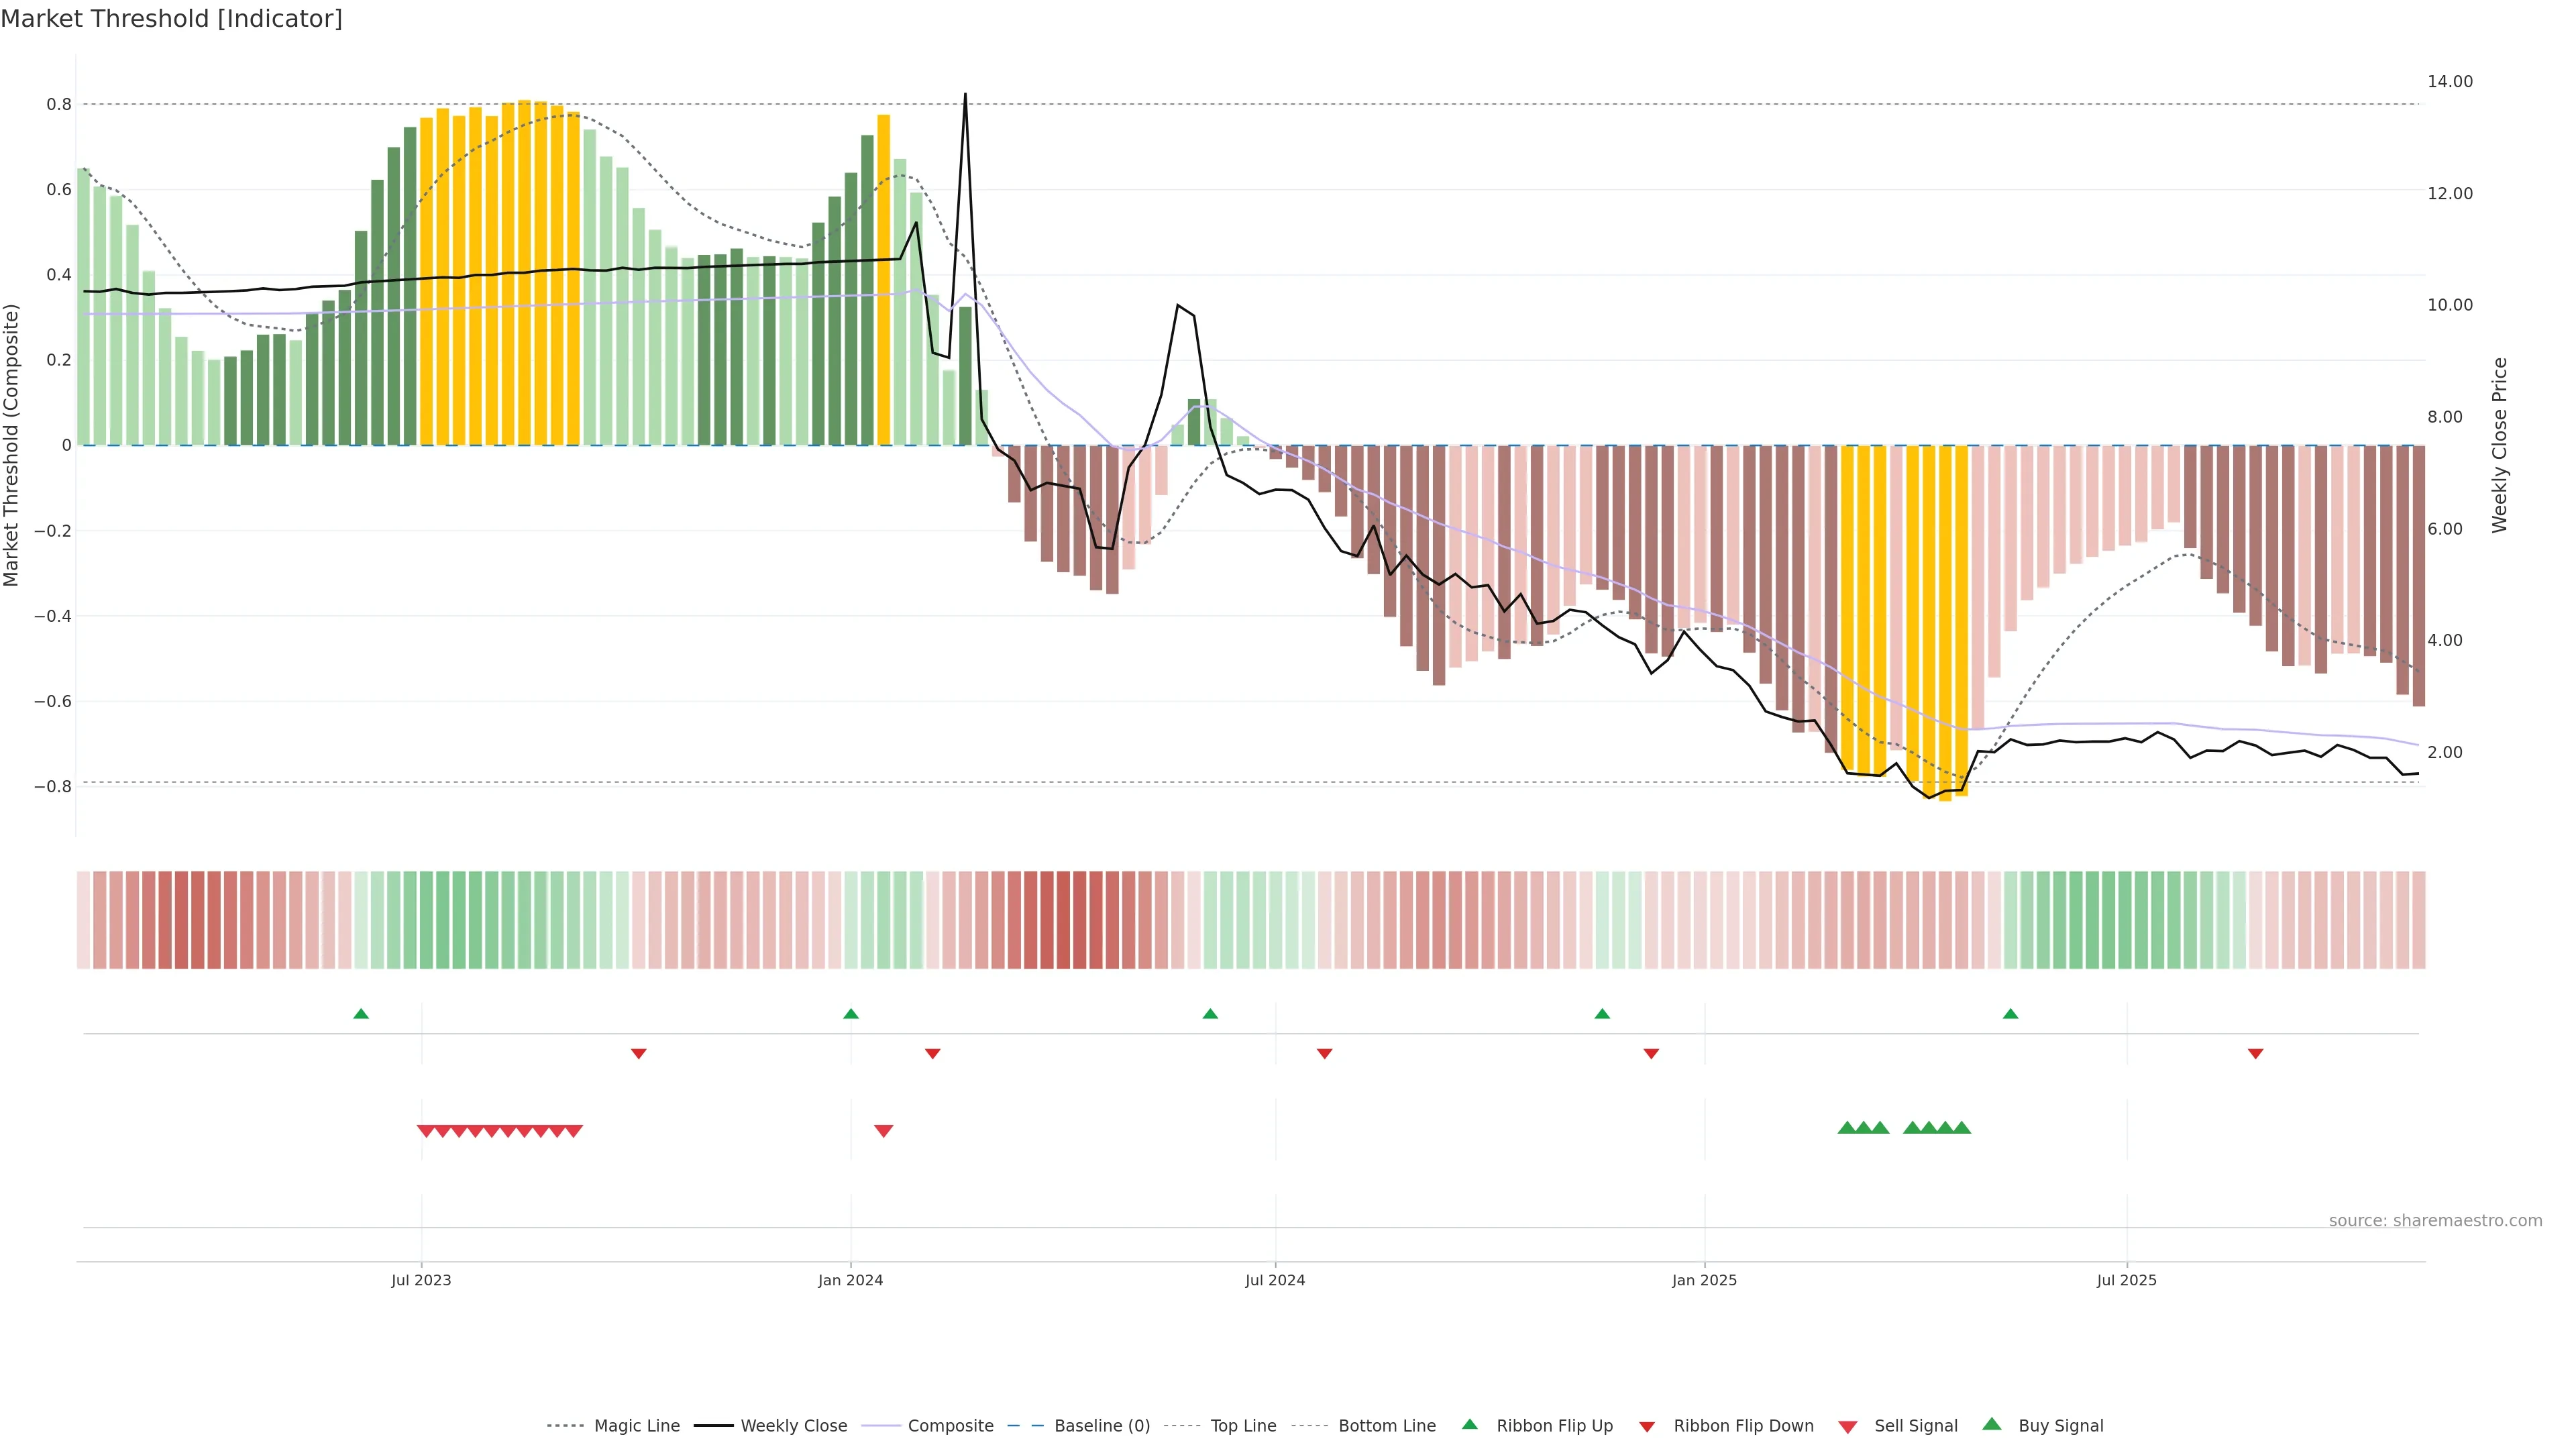Viewport: 2576px width, 1449px height.
Task: Click Ribbon Flip Down legend triangle icon
Action: point(1647,1427)
